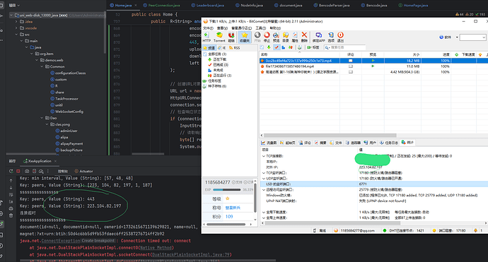Open the Torrent toolbar icon in BitComet
This screenshot has height=262, width=488.
point(219,37)
